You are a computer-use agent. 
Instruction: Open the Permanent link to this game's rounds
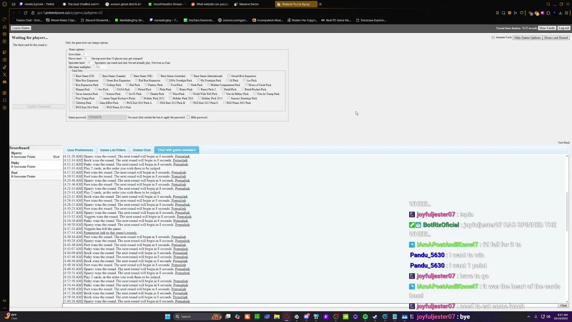110,233
